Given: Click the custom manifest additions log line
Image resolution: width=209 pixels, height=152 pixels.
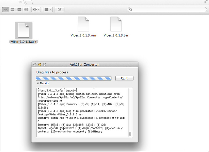Looking at the screenshot, I should coord(80,97).
